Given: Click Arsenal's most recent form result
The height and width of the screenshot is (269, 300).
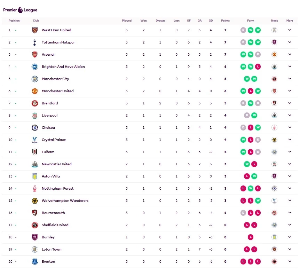Looking at the screenshot, I should point(258,55).
